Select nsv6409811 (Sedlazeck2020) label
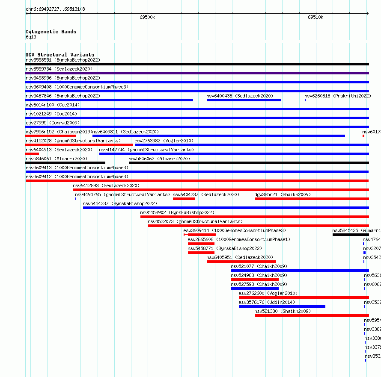The width and height of the screenshot is (381, 377). [x=125, y=132]
